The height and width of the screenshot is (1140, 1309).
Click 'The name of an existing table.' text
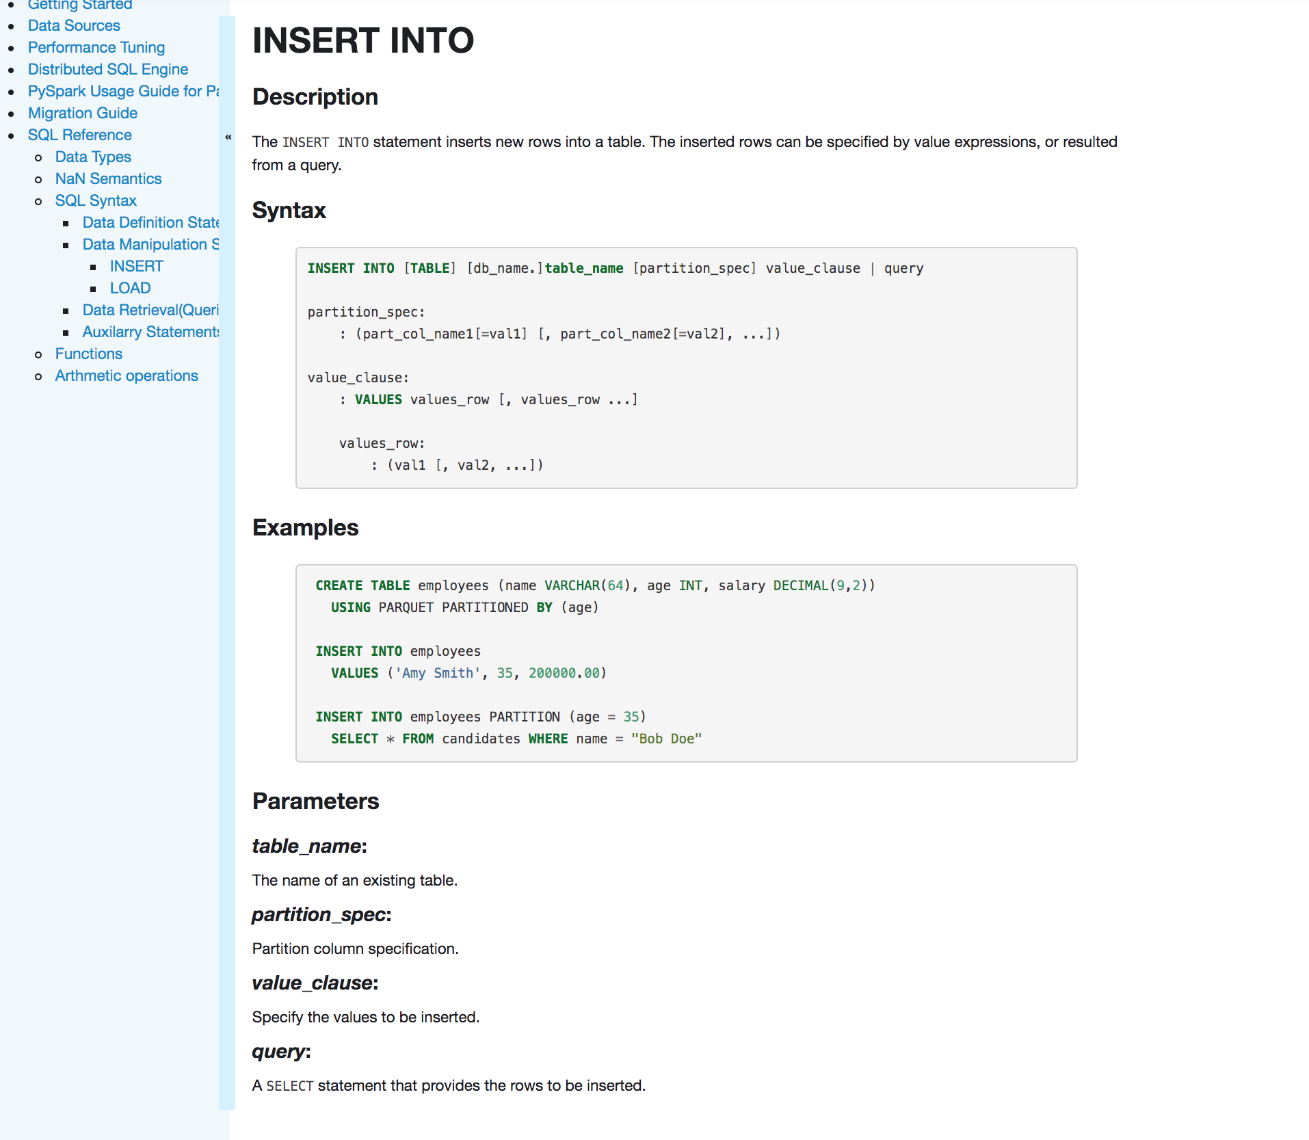pyautogui.click(x=355, y=880)
